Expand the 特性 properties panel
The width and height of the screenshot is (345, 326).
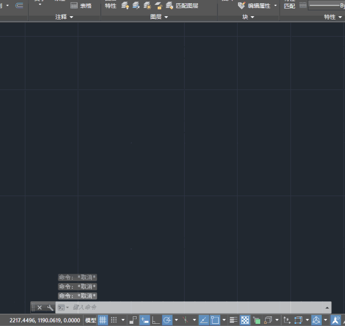(x=333, y=17)
